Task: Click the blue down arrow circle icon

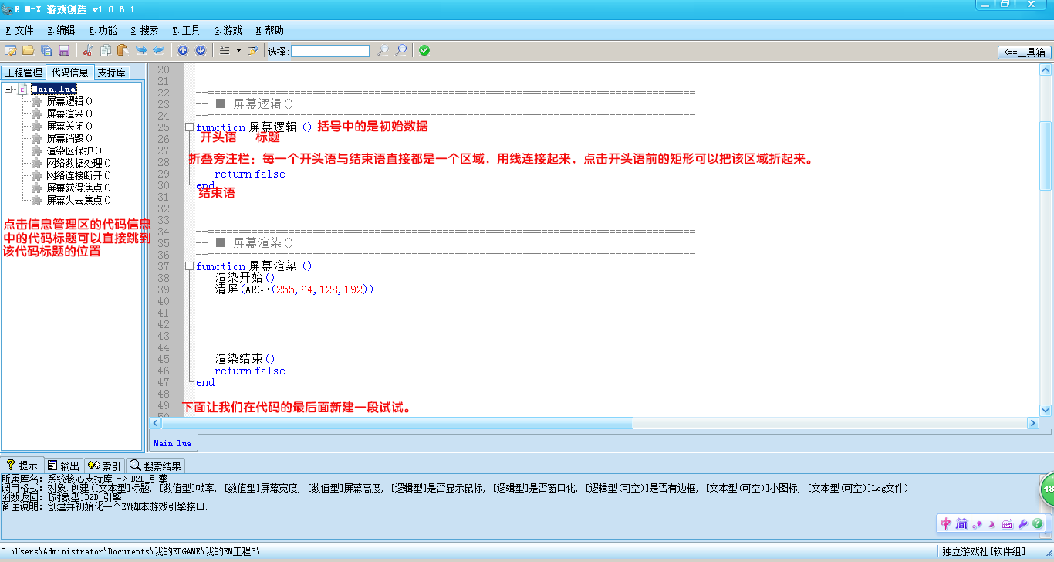Action: point(201,50)
